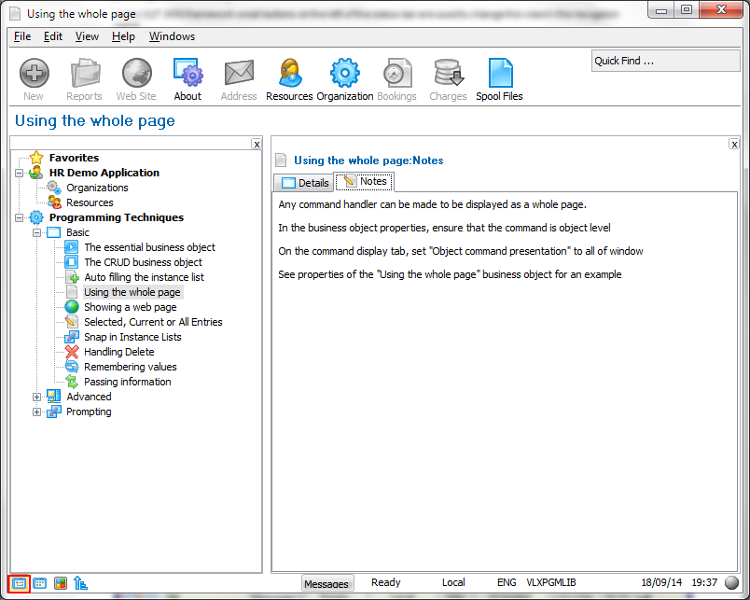Image resolution: width=750 pixels, height=600 pixels.
Task: Open the Windows menu
Action: pos(173,36)
